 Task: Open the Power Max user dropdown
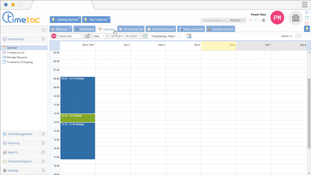click(x=70, y=36)
